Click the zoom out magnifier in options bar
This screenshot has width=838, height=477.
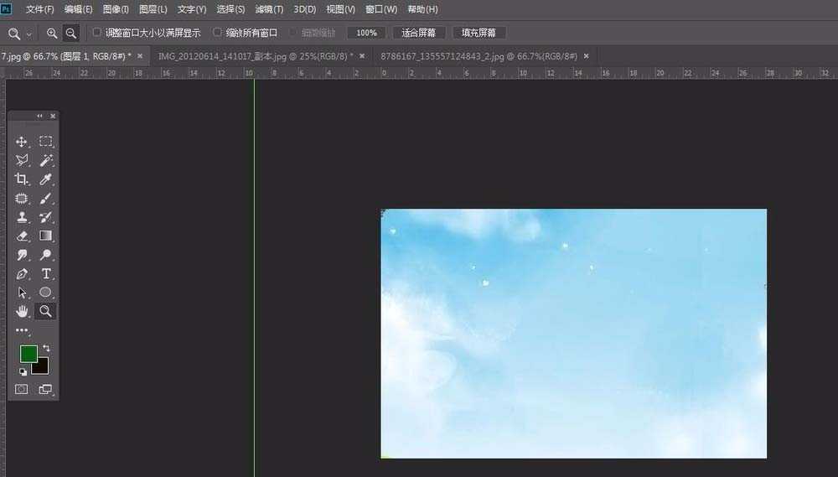click(71, 33)
